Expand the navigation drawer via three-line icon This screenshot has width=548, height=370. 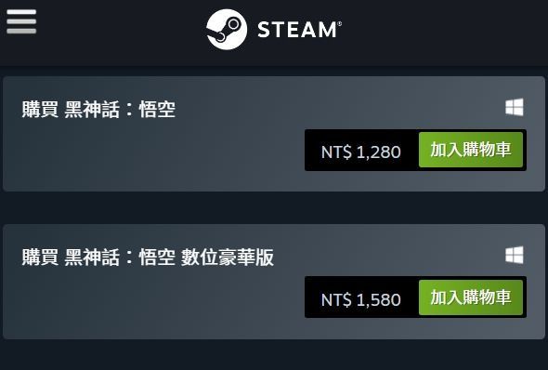click(21, 21)
